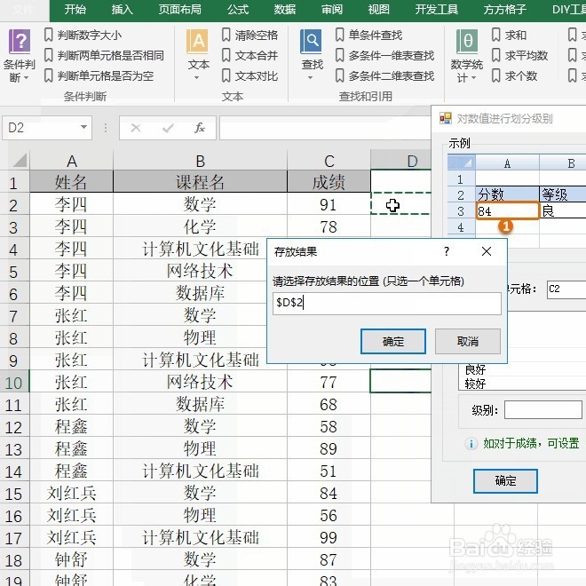Tick the 多条件一维表查找 checkbox
The width and height of the screenshot is (586, 586).
coord(339,56)
